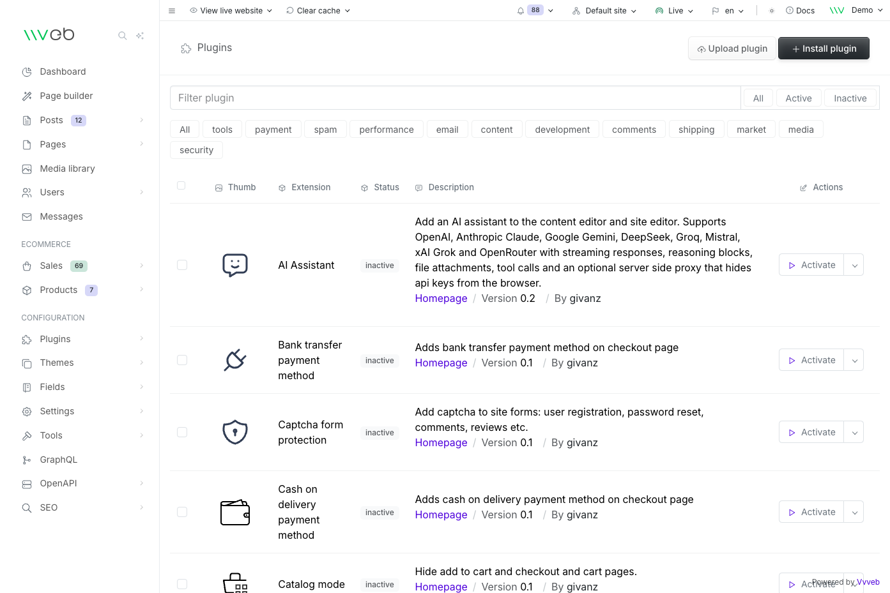Image resolution: width=890 pixels, height=593 pixels.
Task: Open the Live mode dropdown
Action: tap(674, 11)
